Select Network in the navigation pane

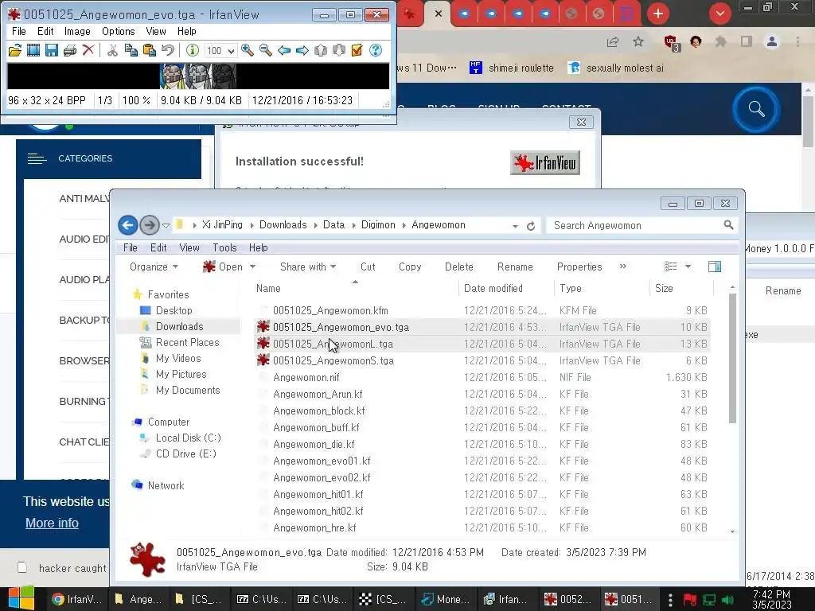point(166,485)
